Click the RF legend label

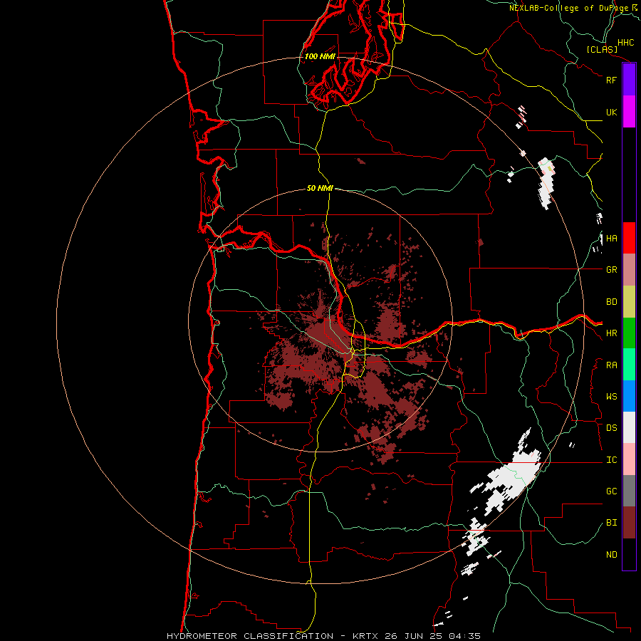point(611,80)
